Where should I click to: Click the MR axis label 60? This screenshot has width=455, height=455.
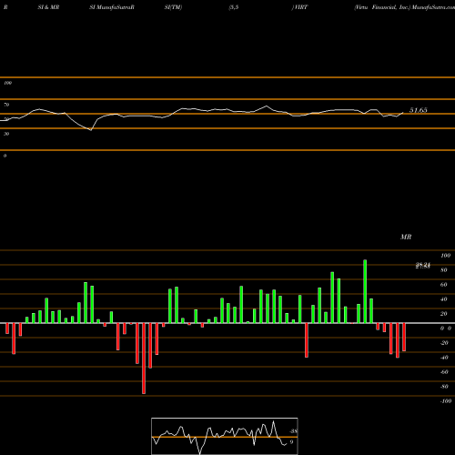click(x=444, y=285)
